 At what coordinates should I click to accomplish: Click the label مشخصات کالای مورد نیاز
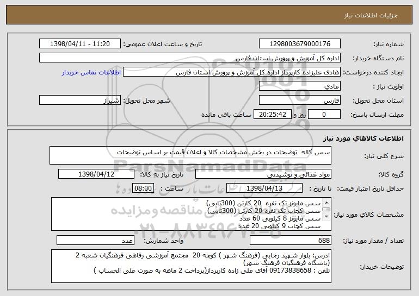click(x=369, y=215)
